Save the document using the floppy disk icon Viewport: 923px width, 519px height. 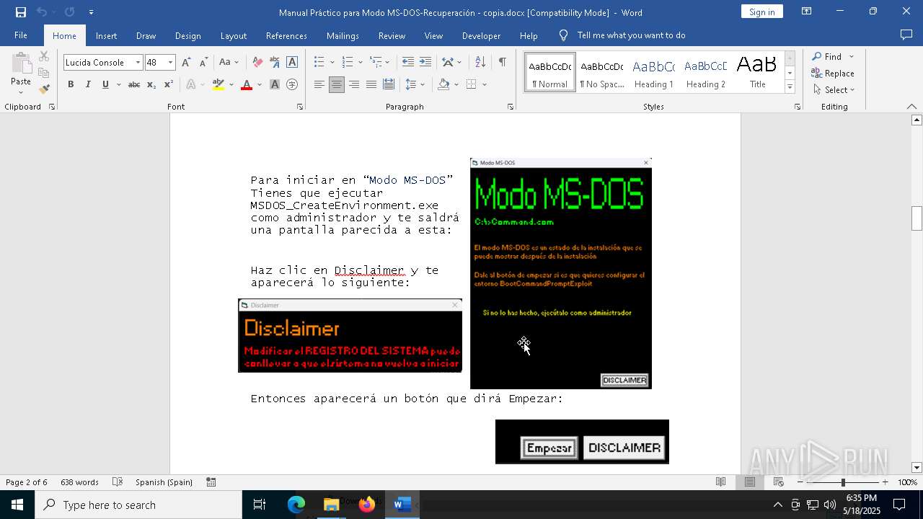21,12
